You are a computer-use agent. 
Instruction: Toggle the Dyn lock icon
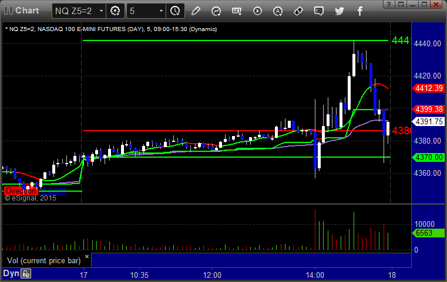point(26,274)
